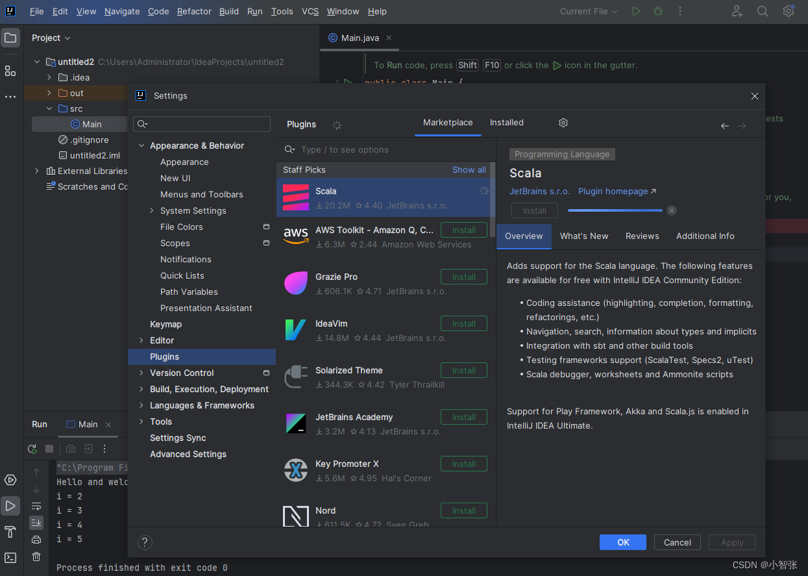Close the Main run tab

[108, 424]
